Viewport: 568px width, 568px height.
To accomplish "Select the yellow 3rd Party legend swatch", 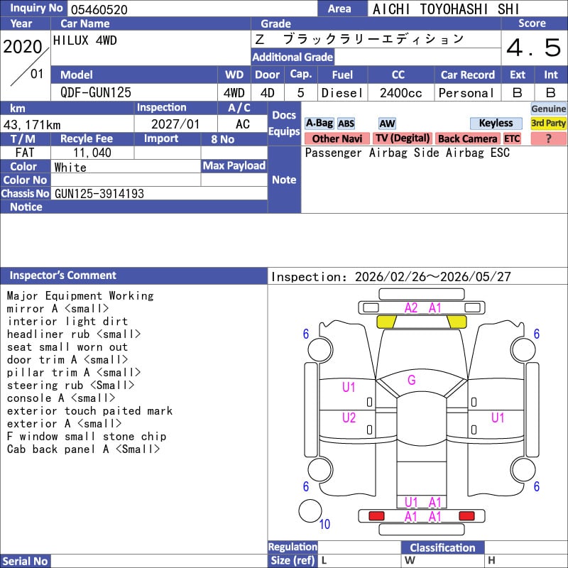I will [549, 124].
